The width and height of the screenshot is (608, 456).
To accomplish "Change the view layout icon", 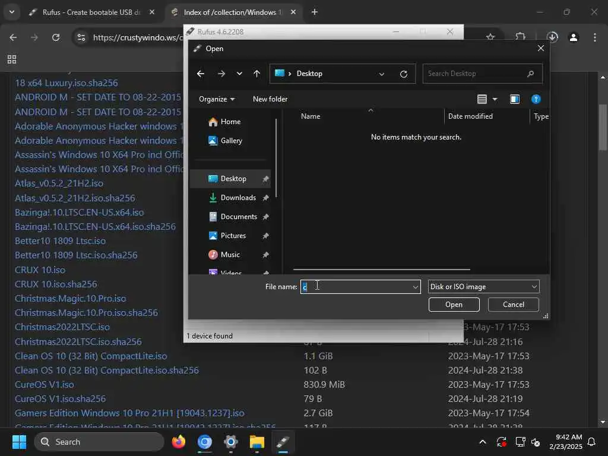I will click(x=482, y=99).
